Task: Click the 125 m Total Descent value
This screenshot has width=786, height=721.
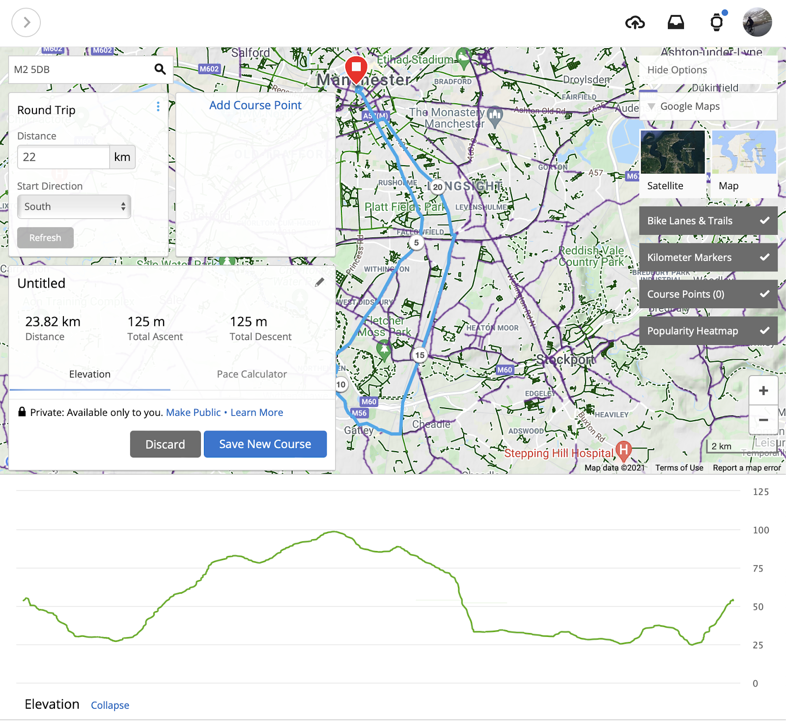Action: click(x=249, y=322)
